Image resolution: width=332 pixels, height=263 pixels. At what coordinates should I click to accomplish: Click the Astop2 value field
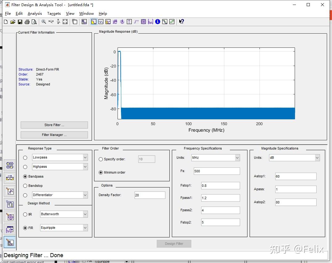(x=295, y=202)
